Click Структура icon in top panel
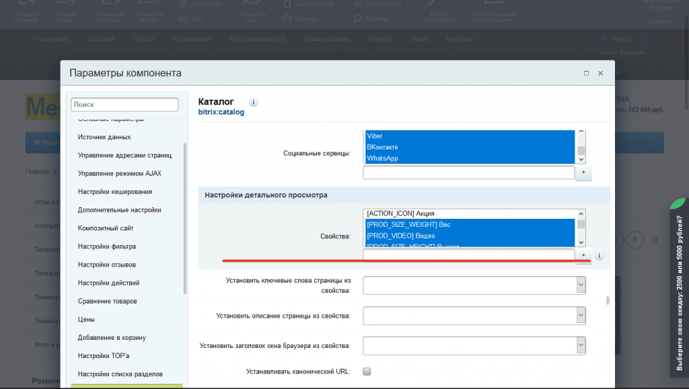This screenshot has width=689, height=389. click(184, 4)
